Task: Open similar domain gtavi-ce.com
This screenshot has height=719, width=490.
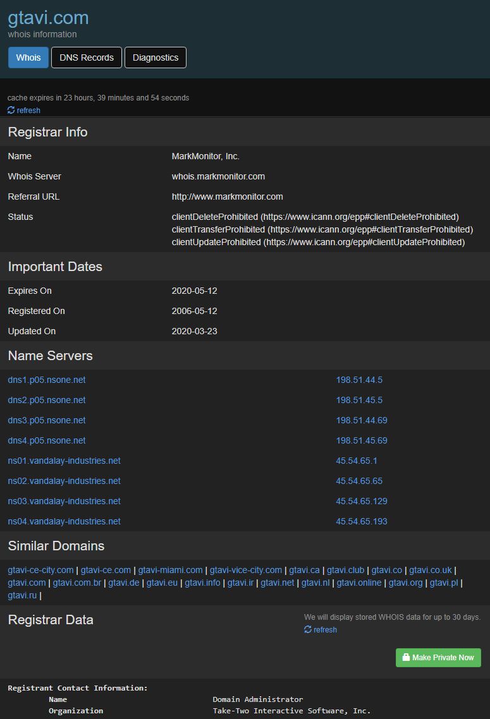Action: point(106,570)
